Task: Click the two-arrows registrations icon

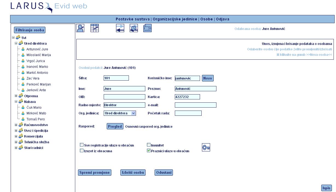Action: [x=120, y=28]
